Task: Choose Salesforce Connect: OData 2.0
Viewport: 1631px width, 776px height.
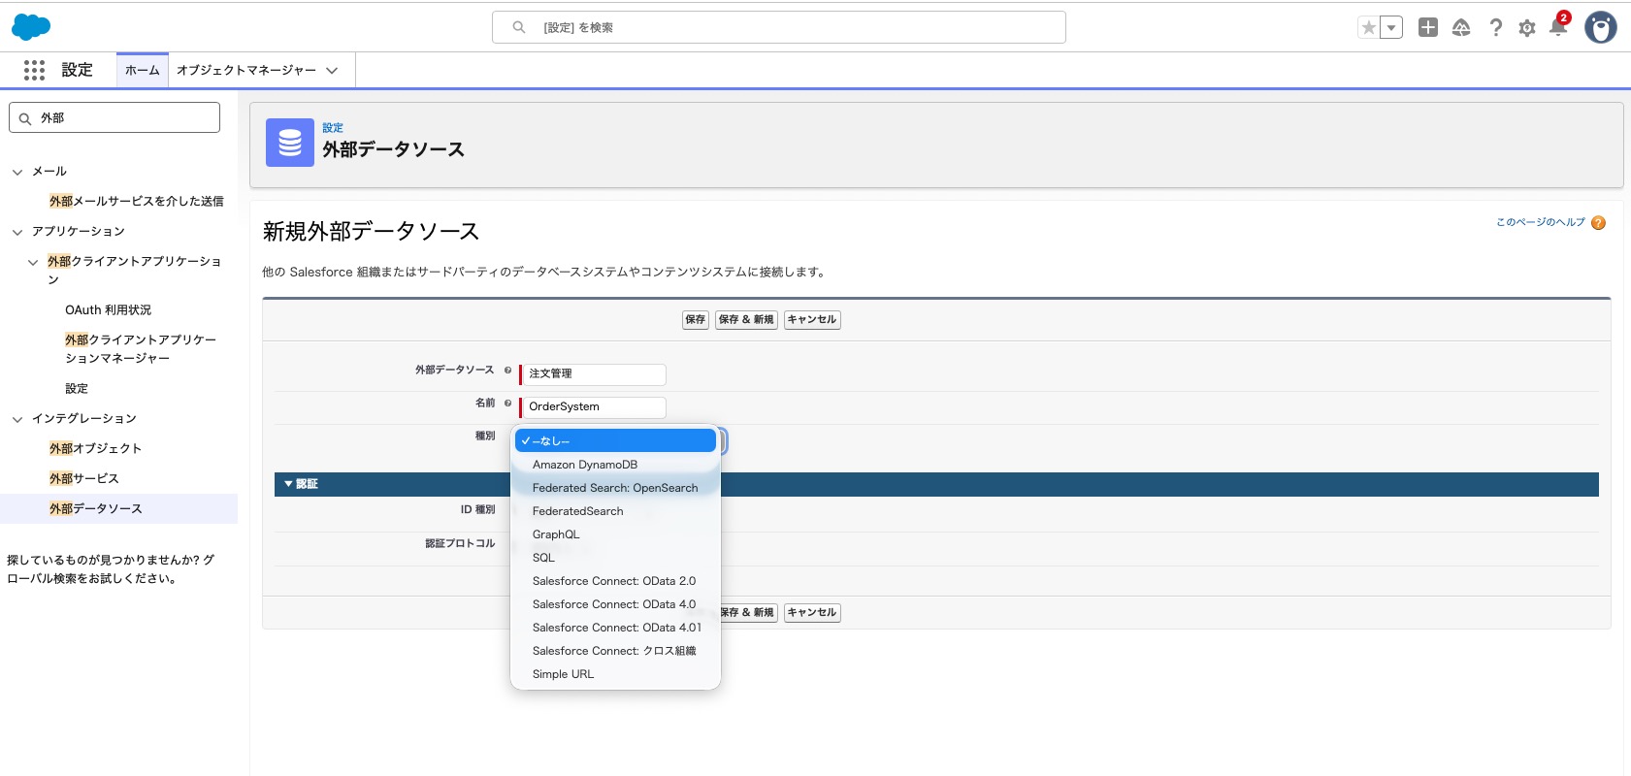Action: [615, 581]
